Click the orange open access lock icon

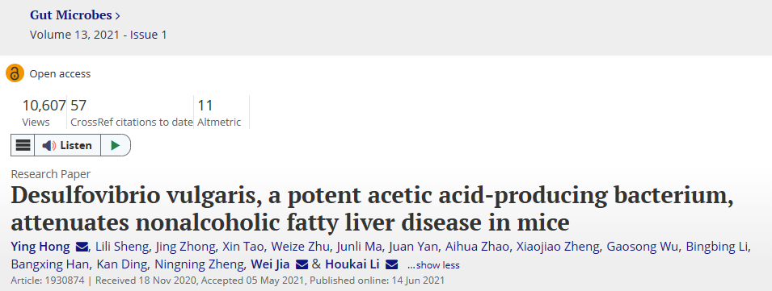(x=15, y=73)
